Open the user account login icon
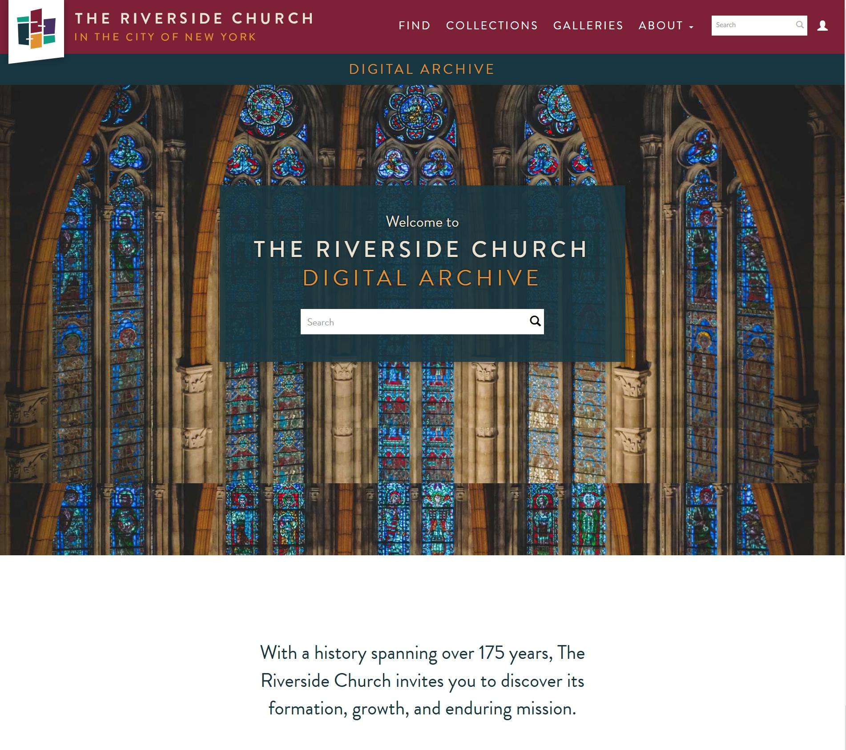Screen dimensions: 846x750 coord(822,26)
